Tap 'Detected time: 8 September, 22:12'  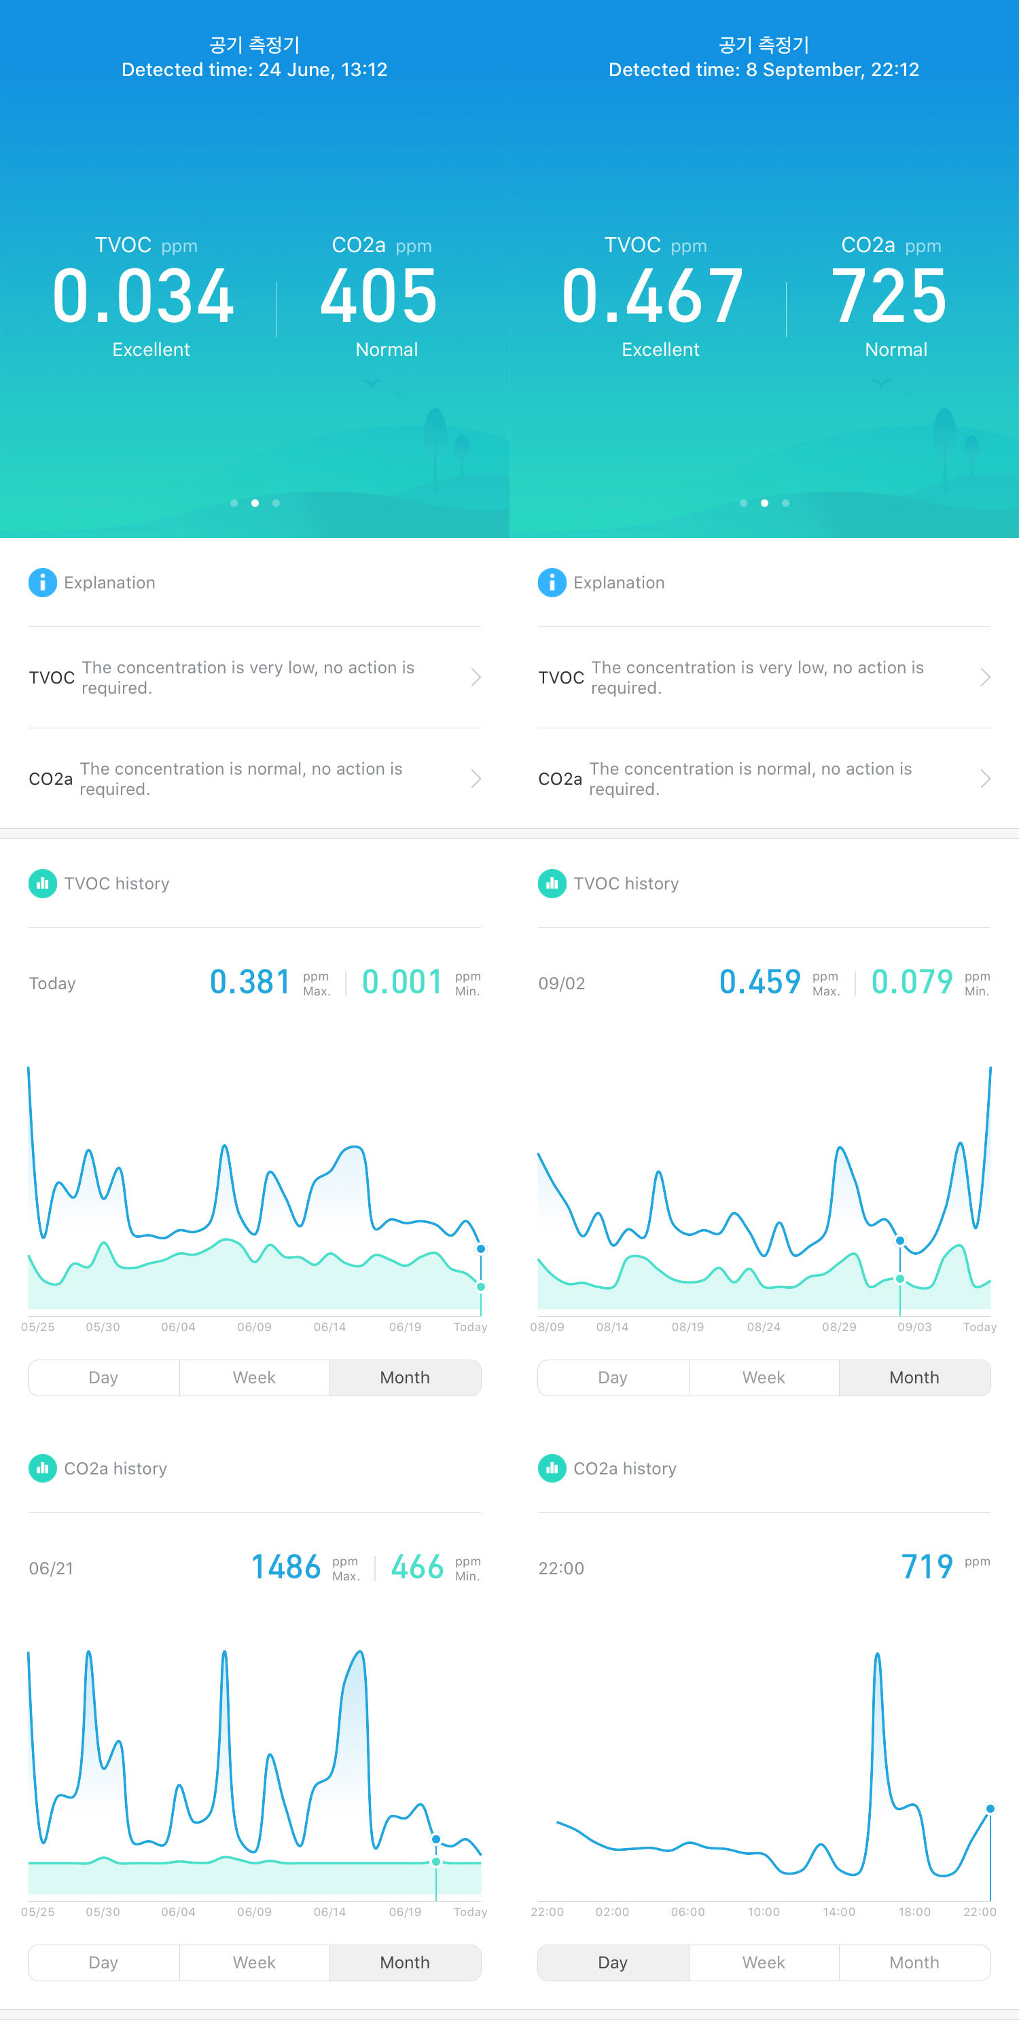click(764, 70)
